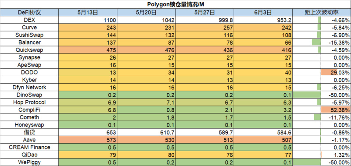Click the -4.66% volatility cell
Image resolution: width=351 pixels, height=166 pixels.
pos(322,20)
